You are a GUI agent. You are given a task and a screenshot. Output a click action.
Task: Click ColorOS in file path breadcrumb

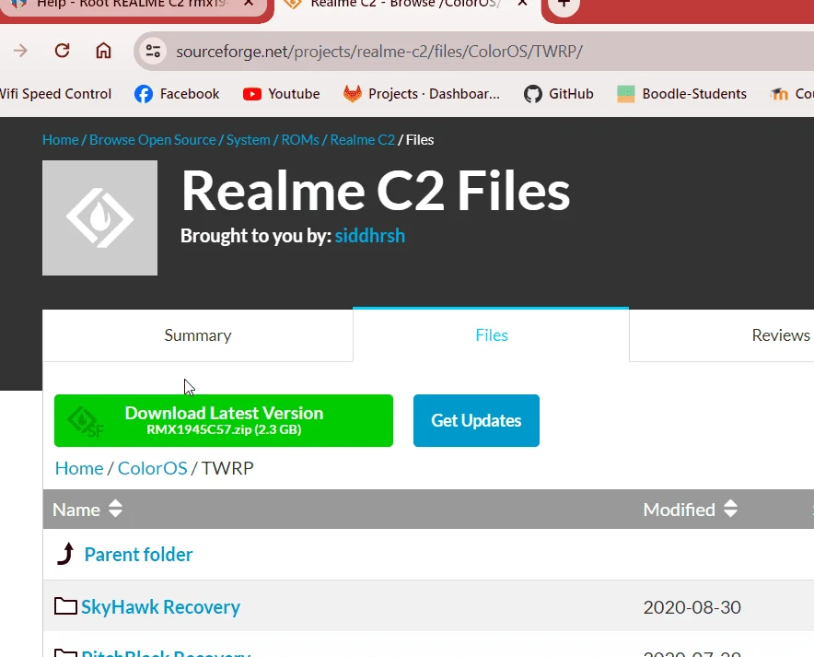tap(153, 468)
